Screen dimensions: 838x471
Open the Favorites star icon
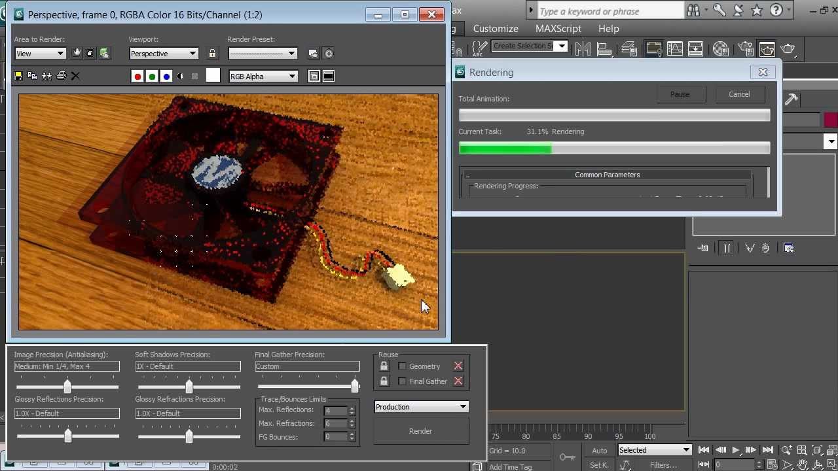757,10
